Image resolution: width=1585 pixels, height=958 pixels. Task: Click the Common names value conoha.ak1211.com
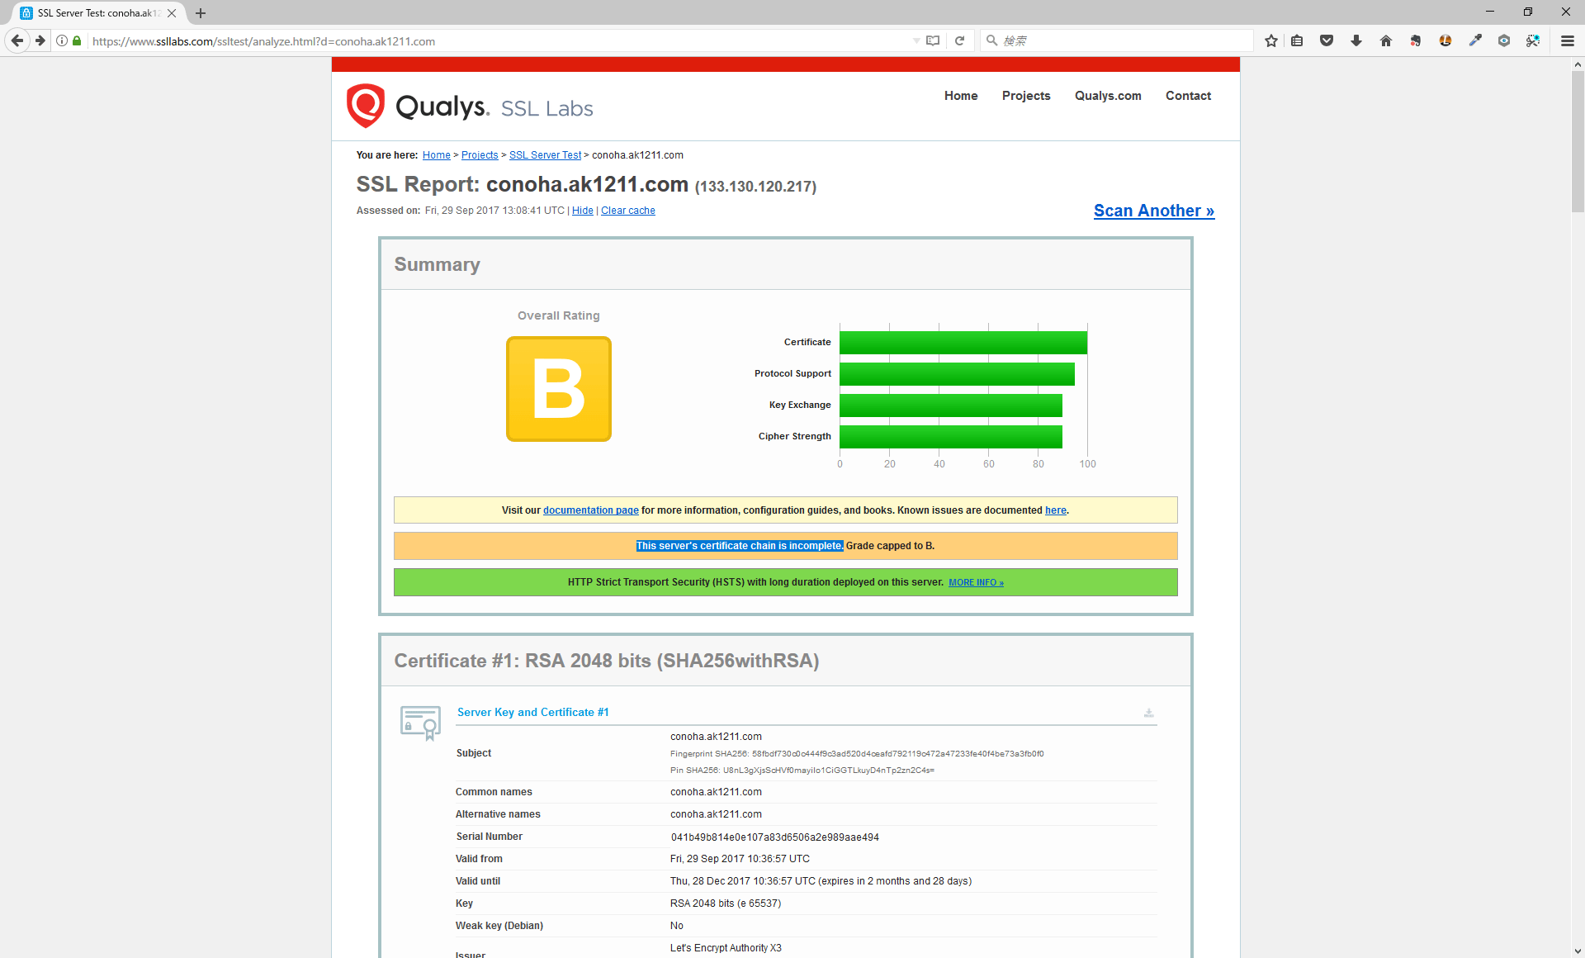pos(716,792)
